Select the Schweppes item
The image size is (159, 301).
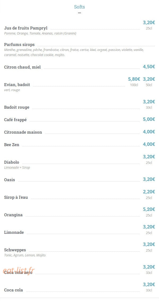click(x=15, y=250)
